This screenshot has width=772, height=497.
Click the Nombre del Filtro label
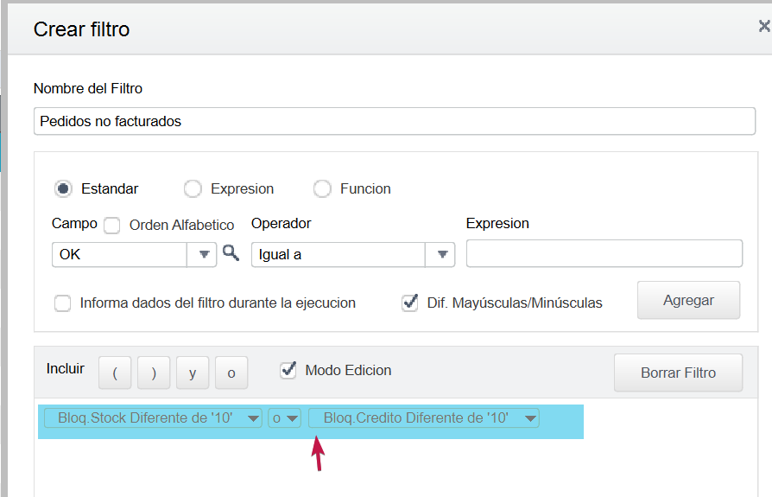(87, 89)
